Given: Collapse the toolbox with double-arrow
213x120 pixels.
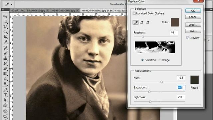Looking at the screenshot, I should (3, 10).
